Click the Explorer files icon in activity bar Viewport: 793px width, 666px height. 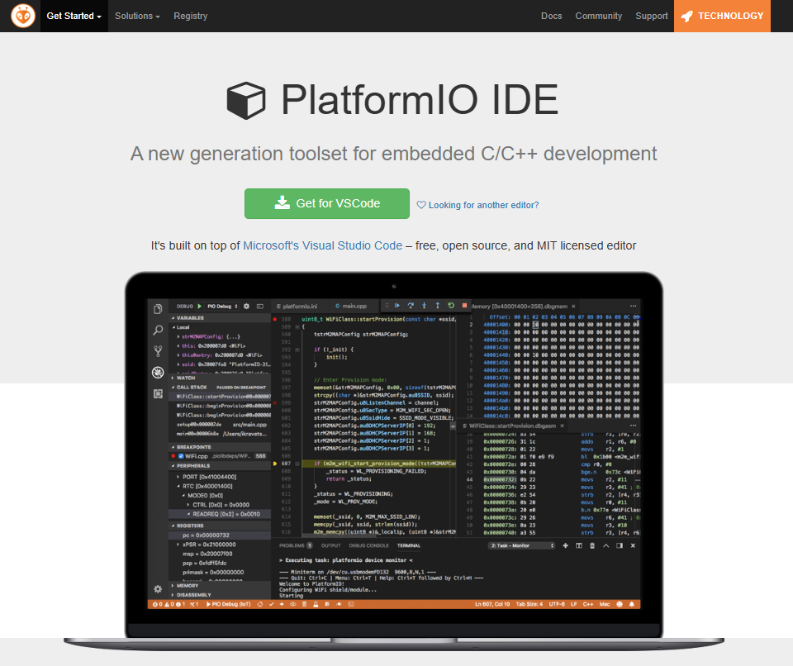tap(158, 309)
